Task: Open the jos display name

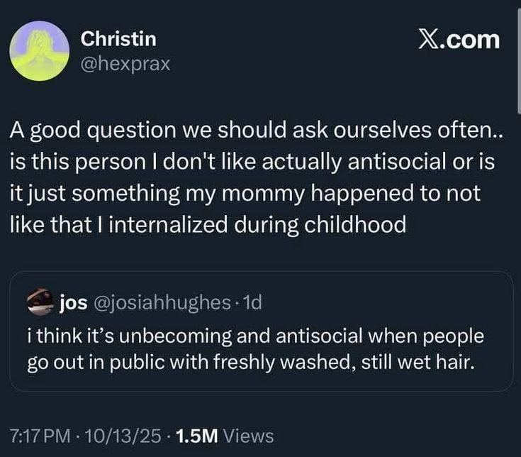Action: tap(72, 304)
